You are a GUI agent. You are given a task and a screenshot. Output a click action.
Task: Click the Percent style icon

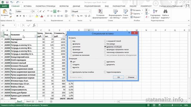[x=78, y=16]
